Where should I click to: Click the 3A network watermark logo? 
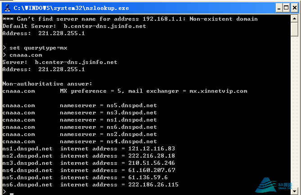click(x=274, y=185)
